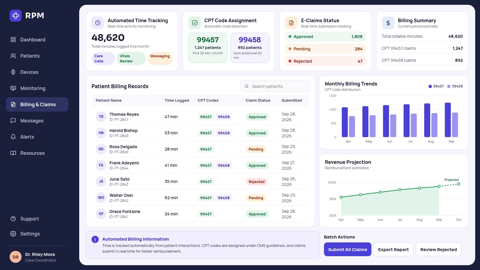This screenshot has height=270, width=480.
Task: Open the Settings gear icon
Action: (13, 234)
